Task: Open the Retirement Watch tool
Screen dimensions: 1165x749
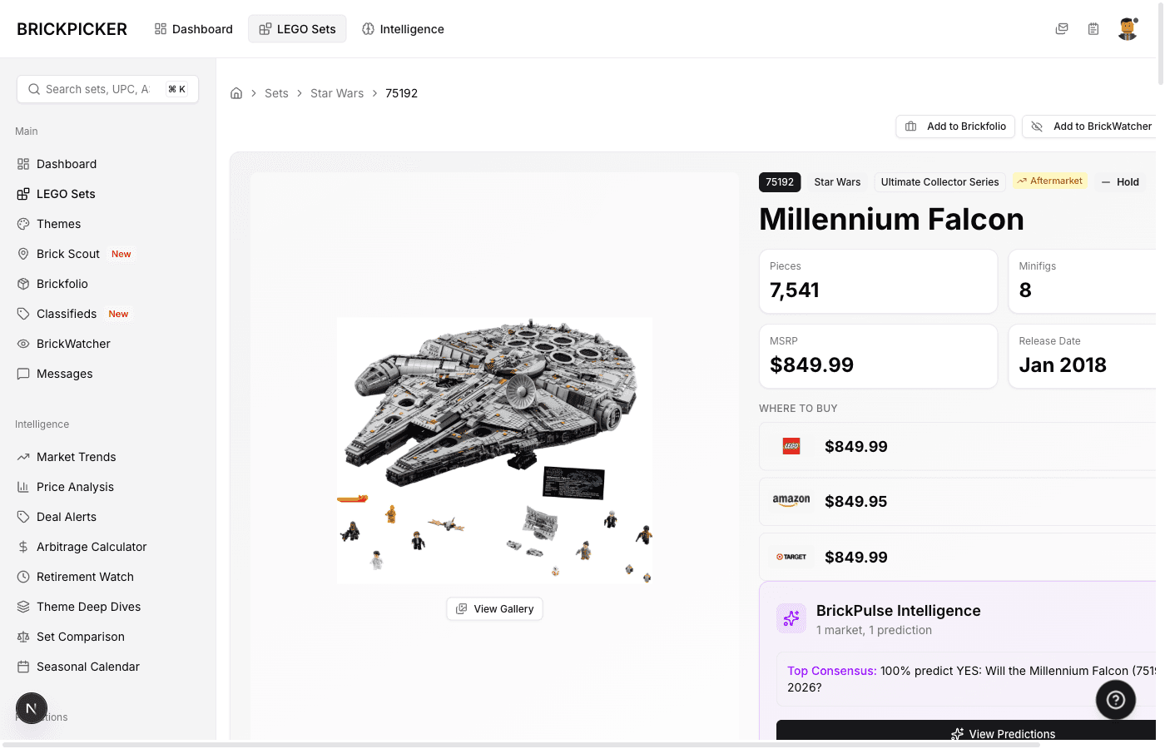Action: 85,577
